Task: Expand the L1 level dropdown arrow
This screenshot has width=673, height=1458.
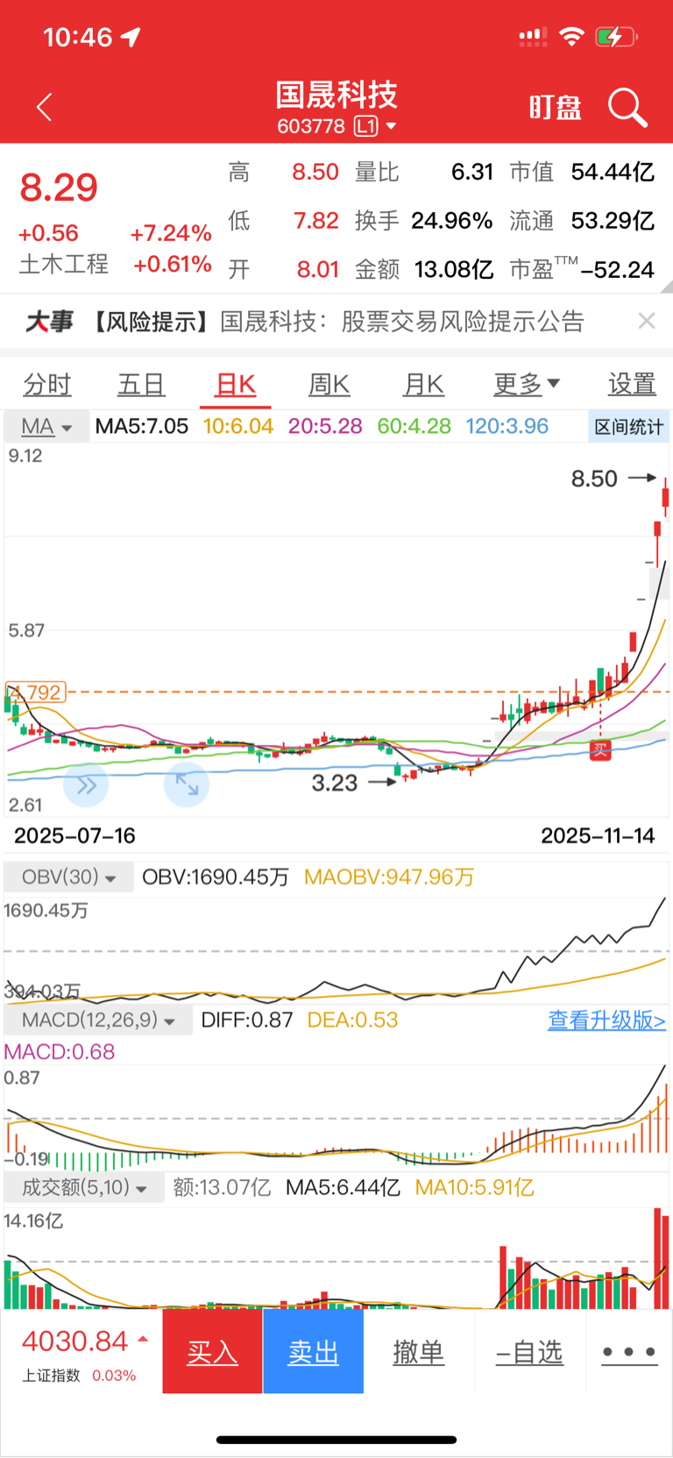Action: [x=391, y=126]
